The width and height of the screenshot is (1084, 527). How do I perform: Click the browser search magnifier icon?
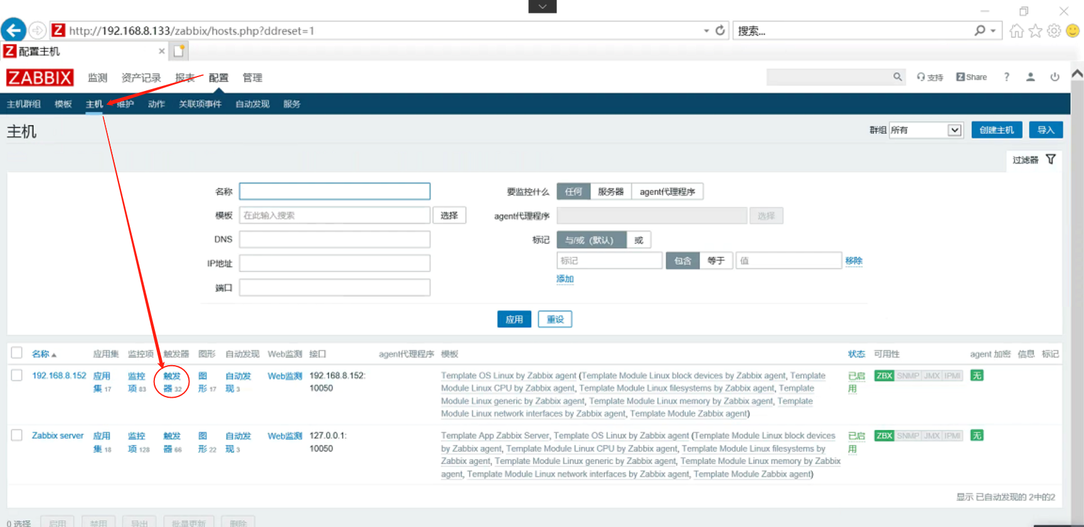(979, 30)
